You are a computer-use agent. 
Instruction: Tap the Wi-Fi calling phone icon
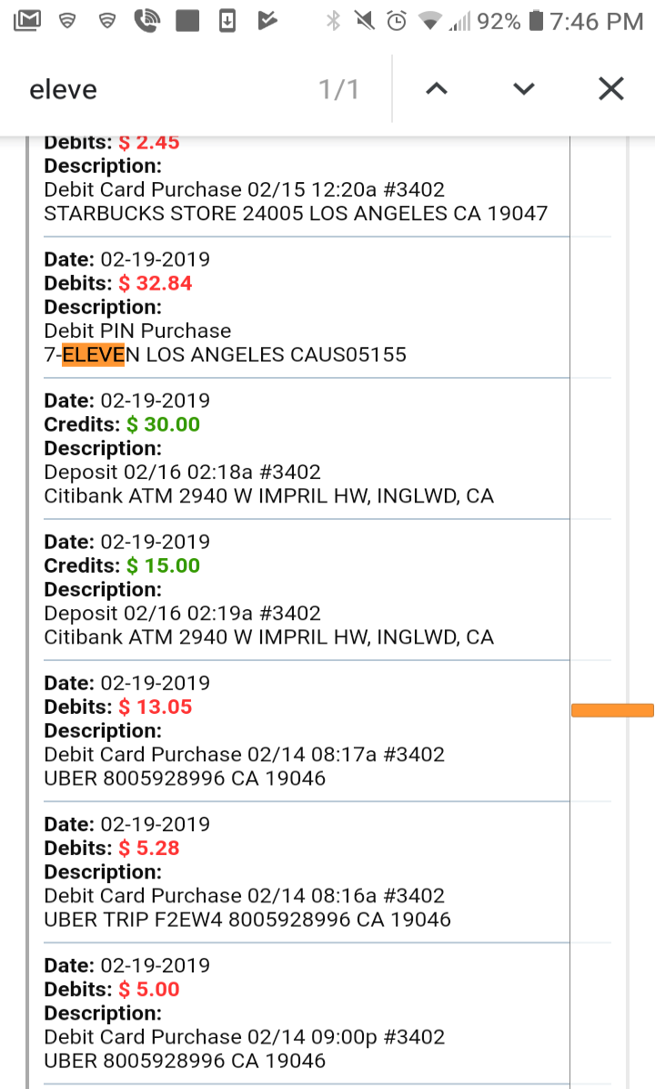pos(146,21)
